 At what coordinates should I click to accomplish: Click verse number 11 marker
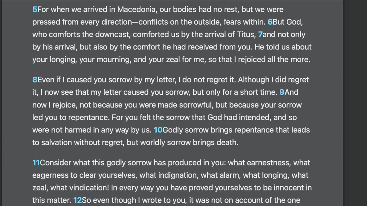tap(36, 163)
